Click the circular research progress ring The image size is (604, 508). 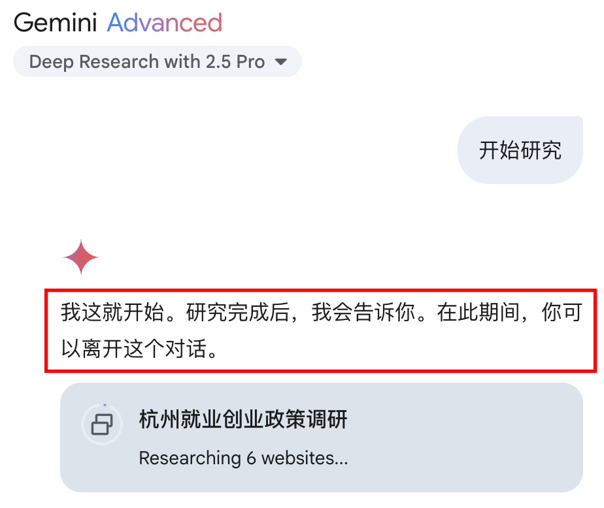click(x=102, y=424)
